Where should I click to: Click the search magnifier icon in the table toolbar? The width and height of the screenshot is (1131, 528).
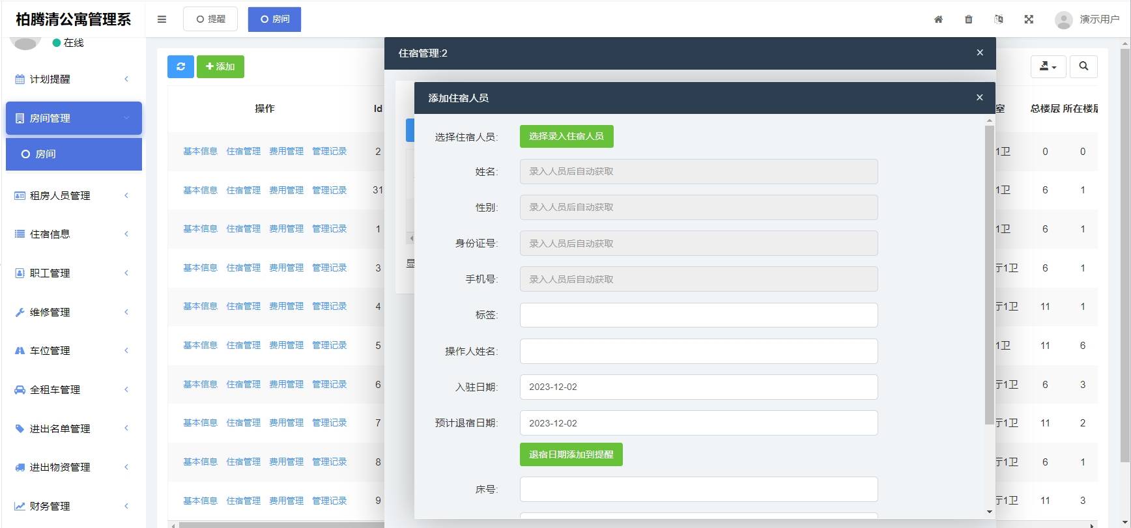(x=1083, y=66)
